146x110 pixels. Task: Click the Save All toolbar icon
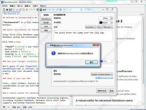[x=14, y=10]
